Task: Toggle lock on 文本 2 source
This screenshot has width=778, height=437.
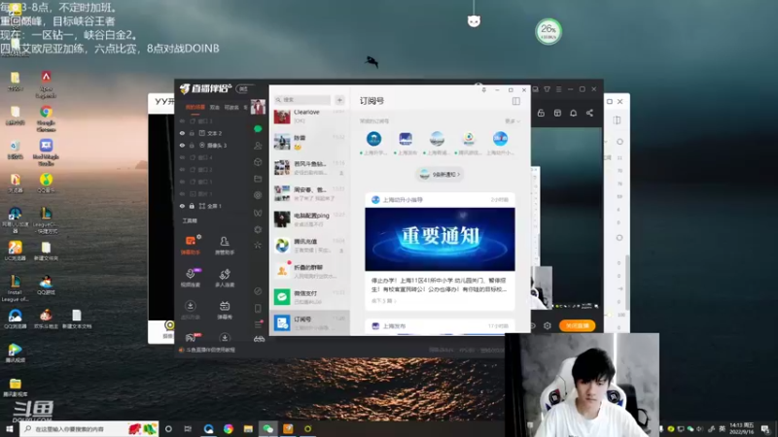Action: tap(192, 133)
